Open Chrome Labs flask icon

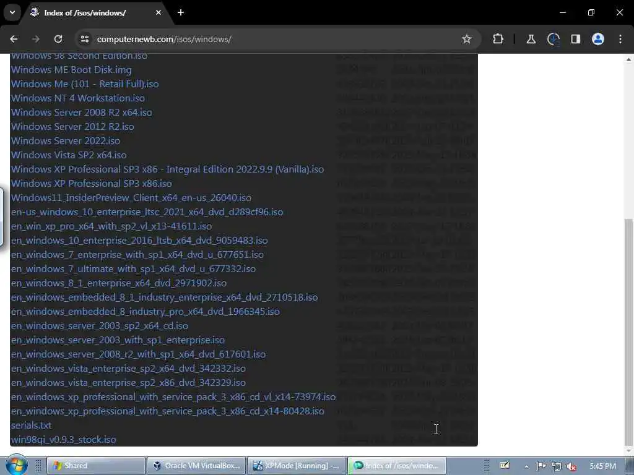point(531,39)
